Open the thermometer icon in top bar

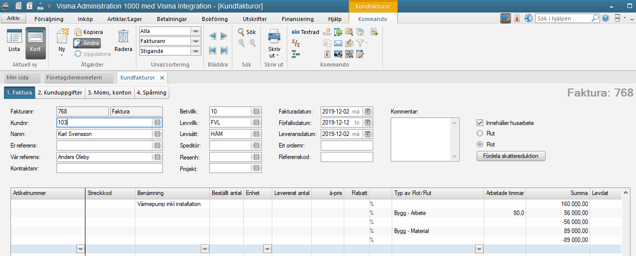point(517,18)
